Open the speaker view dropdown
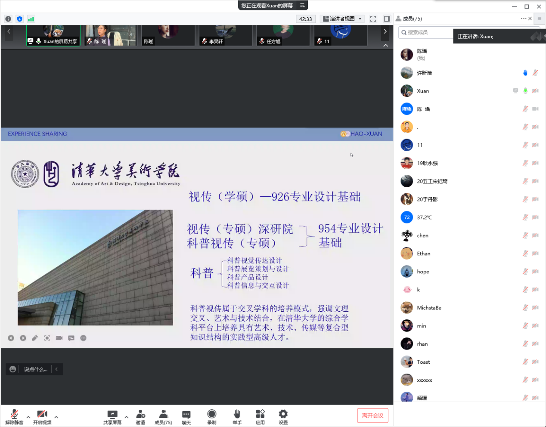Screen dimensions: 546x427 click(343, 19)
